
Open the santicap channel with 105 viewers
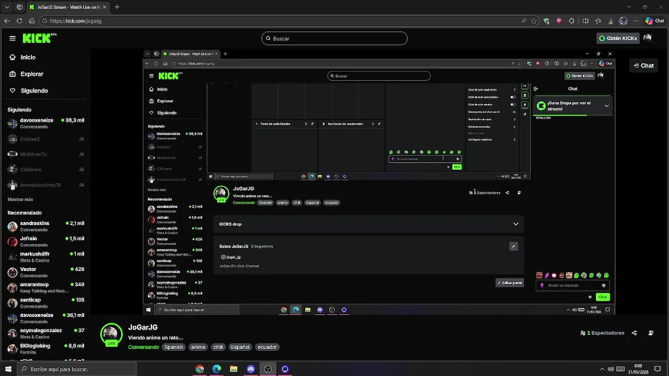(x=45, y=303)
